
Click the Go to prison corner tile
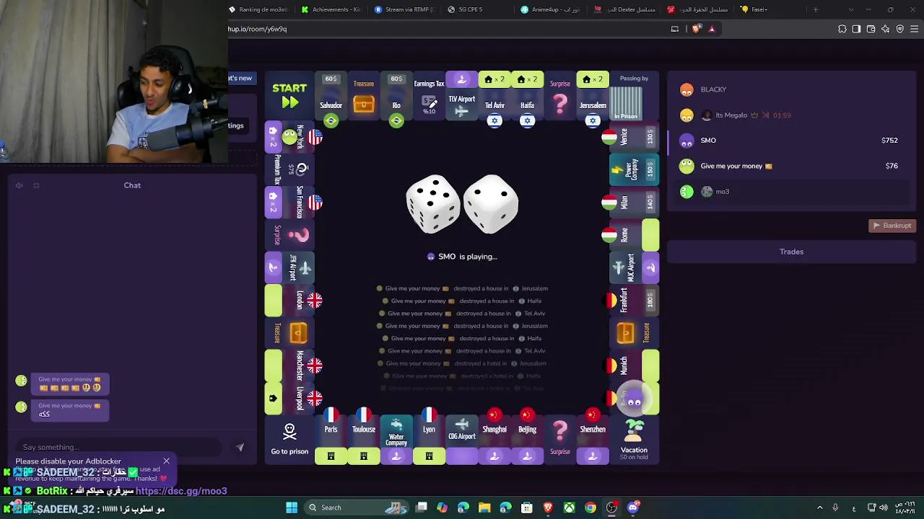click(289, 440)
